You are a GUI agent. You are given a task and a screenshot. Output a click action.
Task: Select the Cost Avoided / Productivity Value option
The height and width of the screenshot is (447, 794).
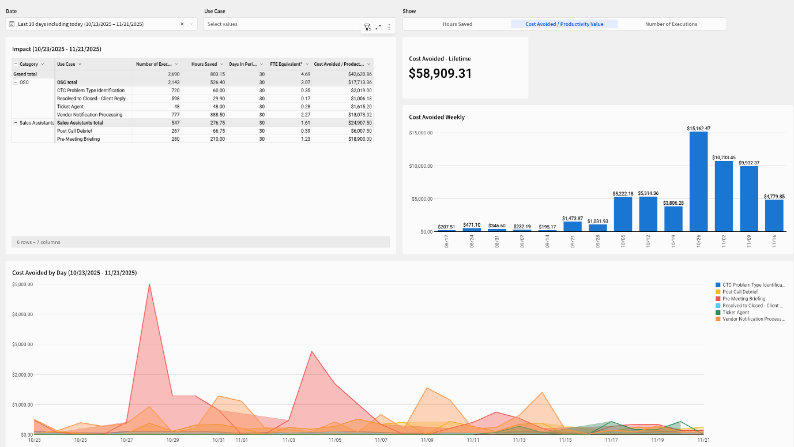pos(563,24)
